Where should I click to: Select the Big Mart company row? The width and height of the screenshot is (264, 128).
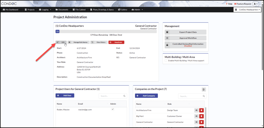170,116
